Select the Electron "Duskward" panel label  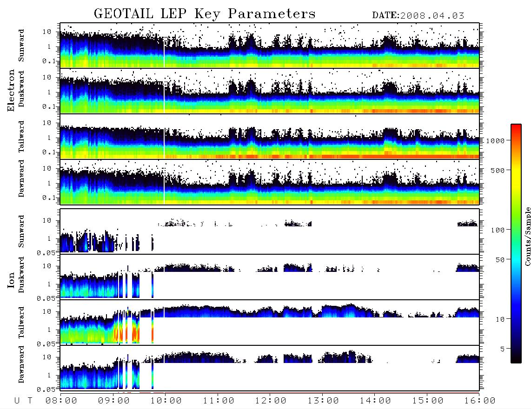coord(21,89)
